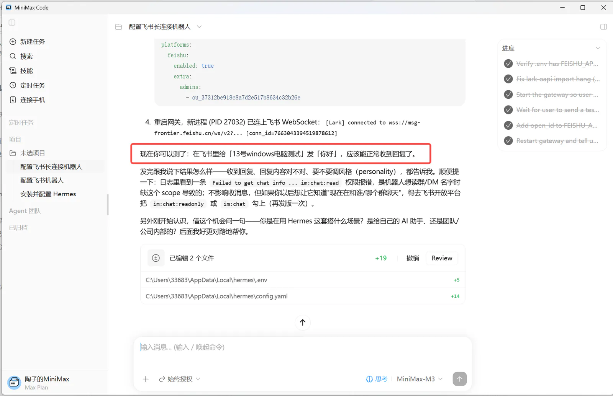Click the edited files diff icon

tap(156, 258)
